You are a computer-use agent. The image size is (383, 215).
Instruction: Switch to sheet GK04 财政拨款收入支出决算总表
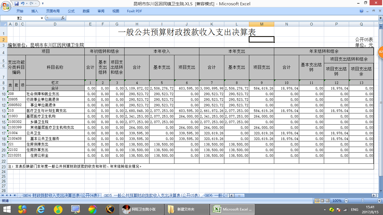pos(61,195)
